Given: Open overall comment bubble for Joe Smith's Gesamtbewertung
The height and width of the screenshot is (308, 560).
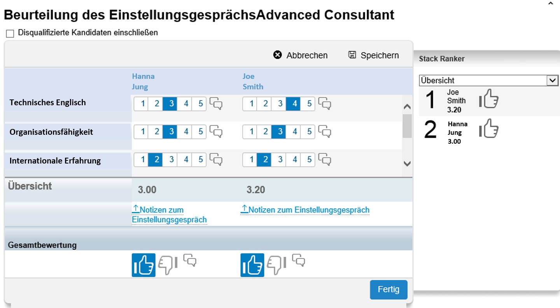Looking at the screenshot, I should click(299, 260).
